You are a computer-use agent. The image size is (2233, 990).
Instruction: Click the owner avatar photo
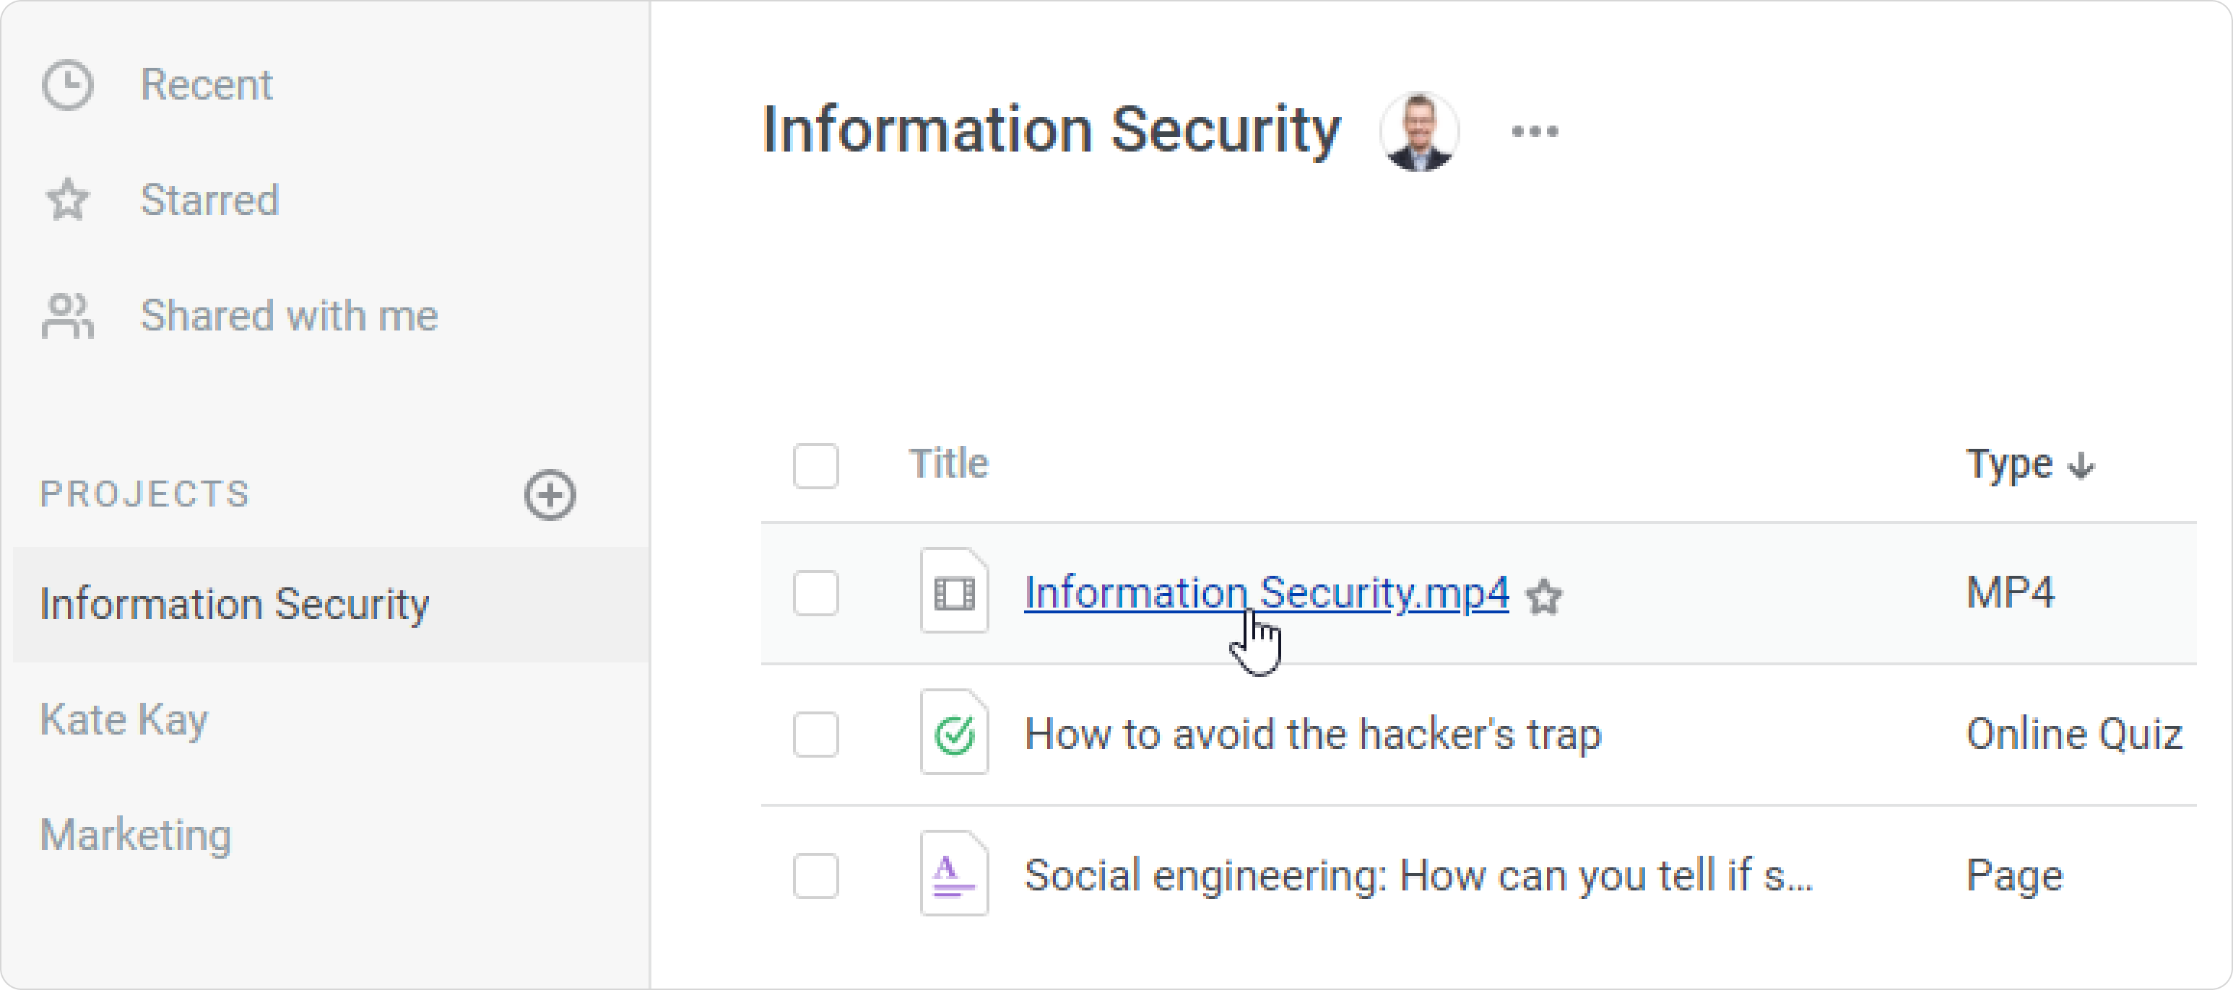tap(1419, 131)
